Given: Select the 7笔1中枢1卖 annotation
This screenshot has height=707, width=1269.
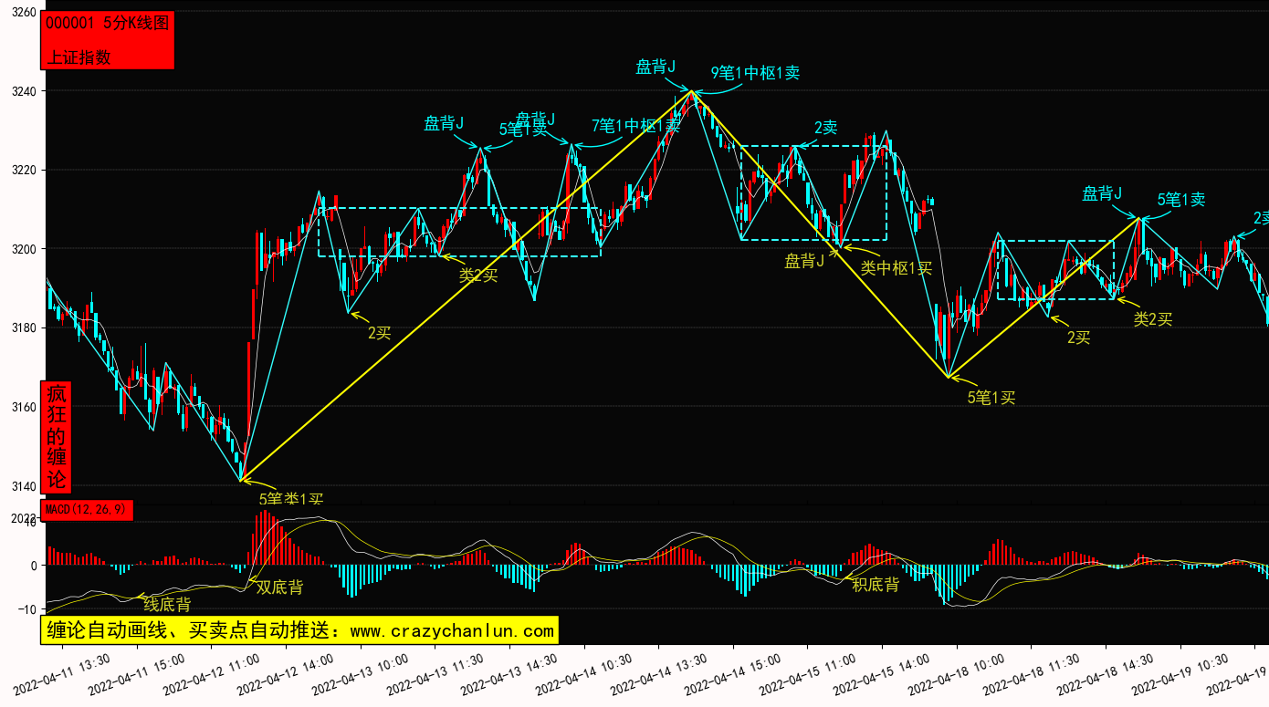Looking at the screenshot, I should click(x=635, y=126).
